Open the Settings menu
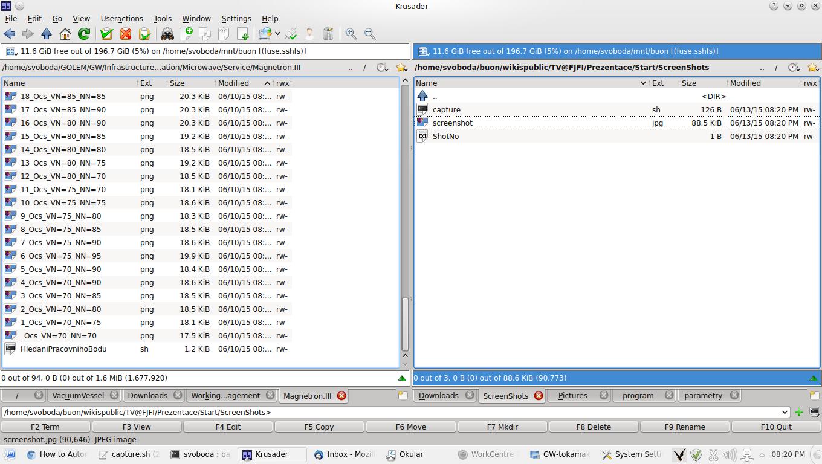Viewport: 822px width, 464px height. [236, 19]
